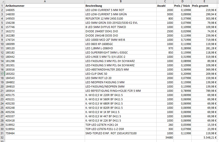Click description LED 0603 KP-1608SGC

pyautogui.click(x=121, y=44)
